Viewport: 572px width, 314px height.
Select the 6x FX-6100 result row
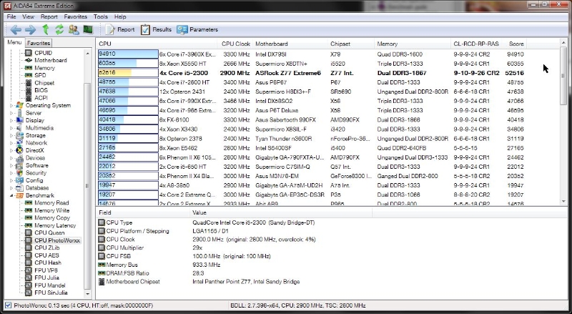click(311, 119)
